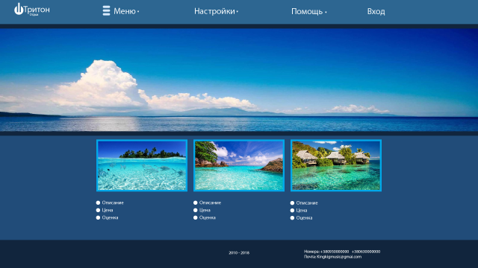Viewport: 478px width, 268px height.
Task: Open the Настройки menu
Action: pos(214,11)
